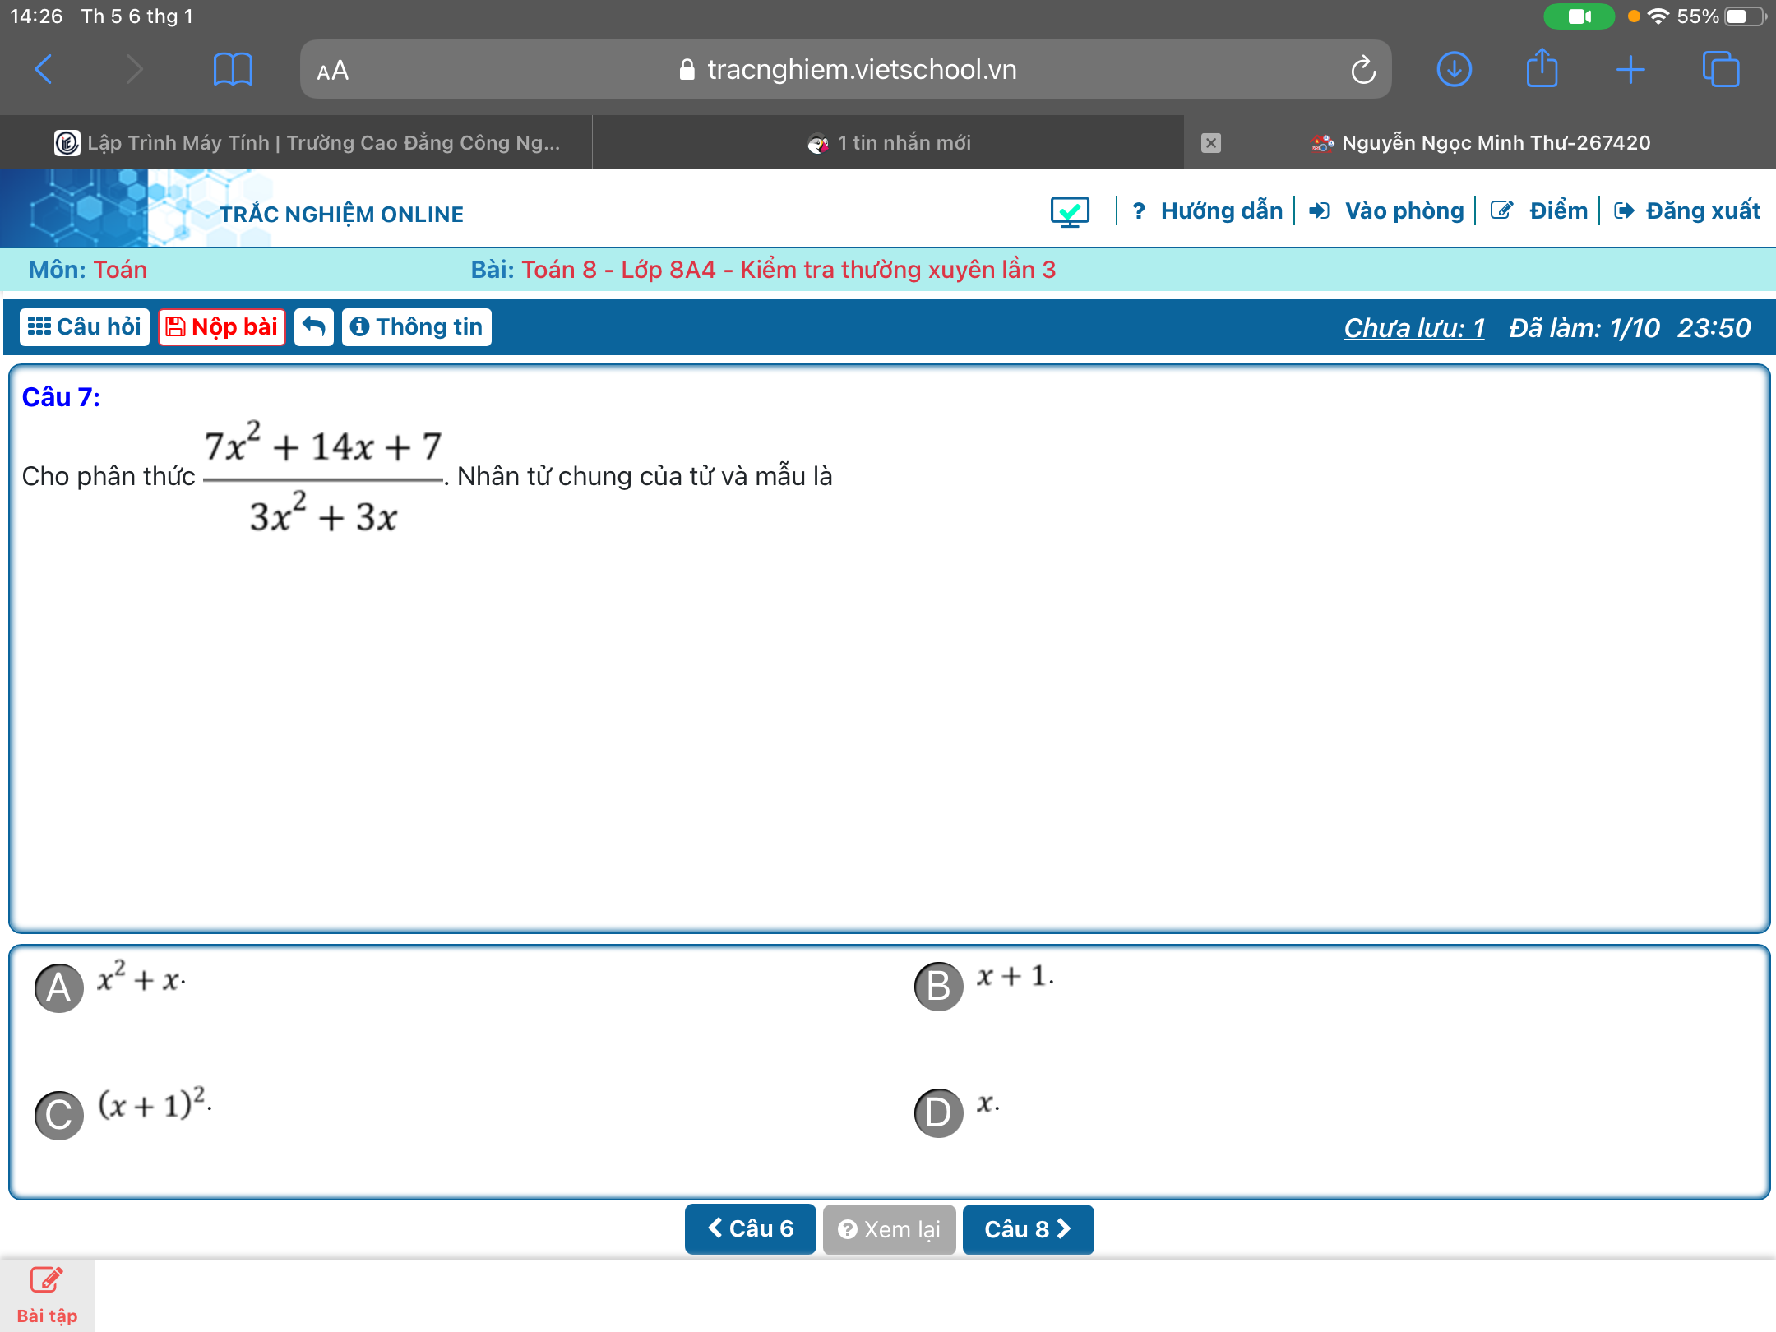Tap the Đã làm: 1/10 progress text
The image size is (1776, 1332).
[1584, 328]
